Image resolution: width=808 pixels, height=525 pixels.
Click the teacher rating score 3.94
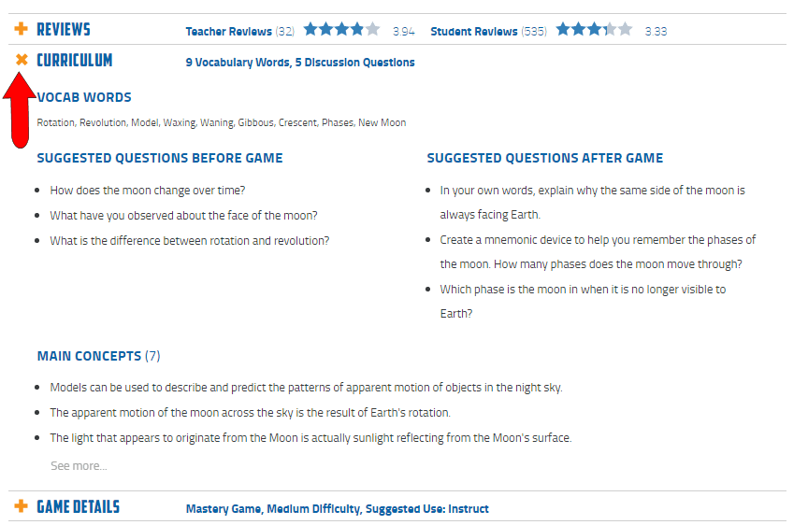(404, 32)
